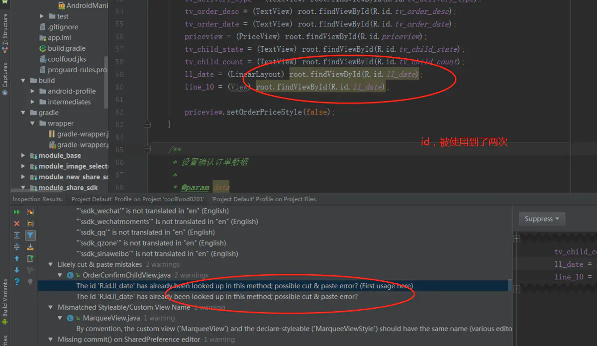This screenshot has width=597, height=346.
Task: Click the export inspection results icon
Action: [30, 258]
